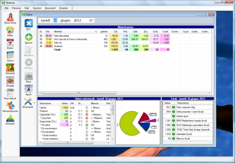Open the Rossi Anna profile icon
Image resolution: width=235 pixels, height=163 pixels.
[10, 17]
